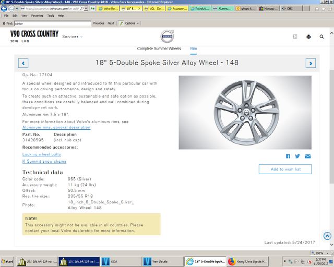The height and width of the screenshot is (267, 334).
Task: Click the search magnifier in the address bar
Action: click(82, 8)
